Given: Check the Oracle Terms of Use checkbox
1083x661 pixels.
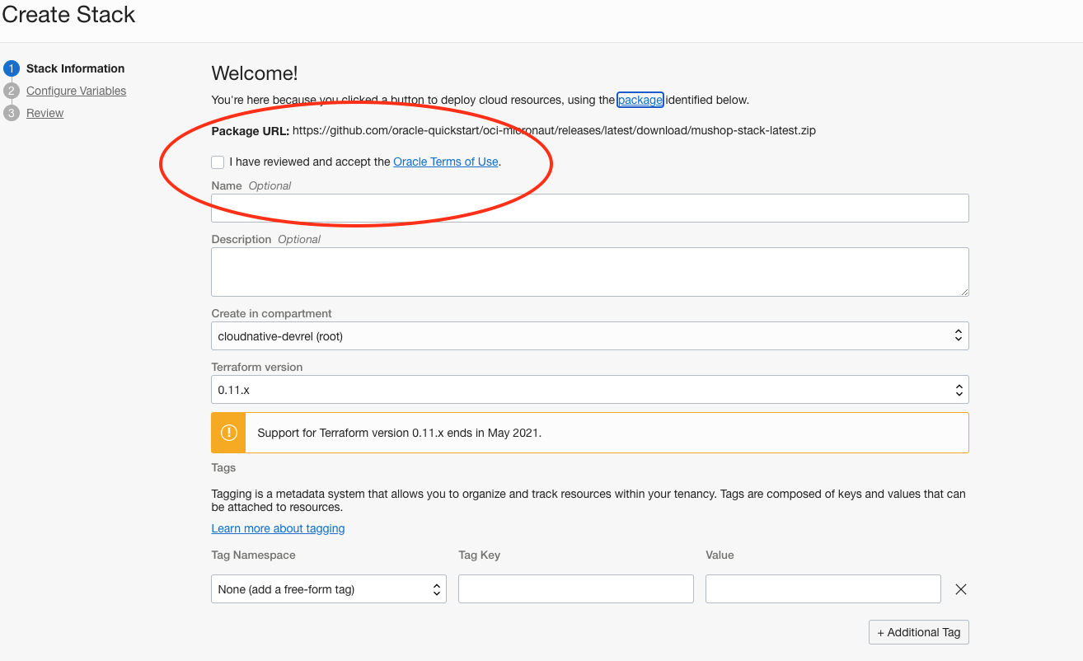Looking at the screenshot, I should 218,162.
